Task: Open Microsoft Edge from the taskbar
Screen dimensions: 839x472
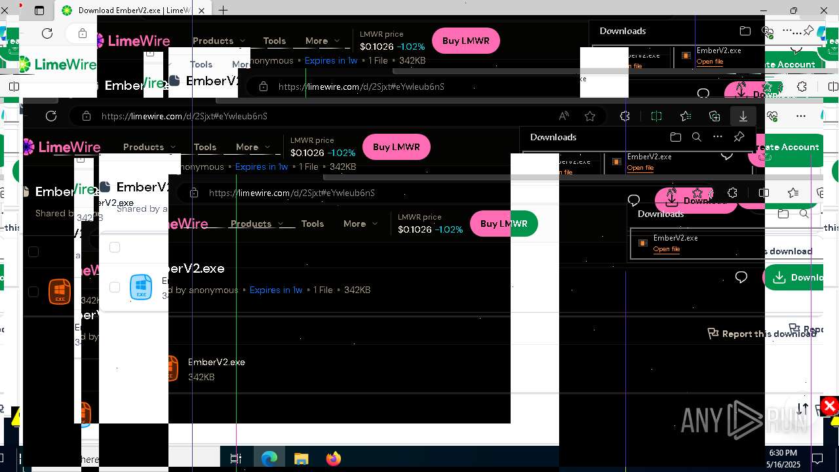Action: click(x=269, y=459)
